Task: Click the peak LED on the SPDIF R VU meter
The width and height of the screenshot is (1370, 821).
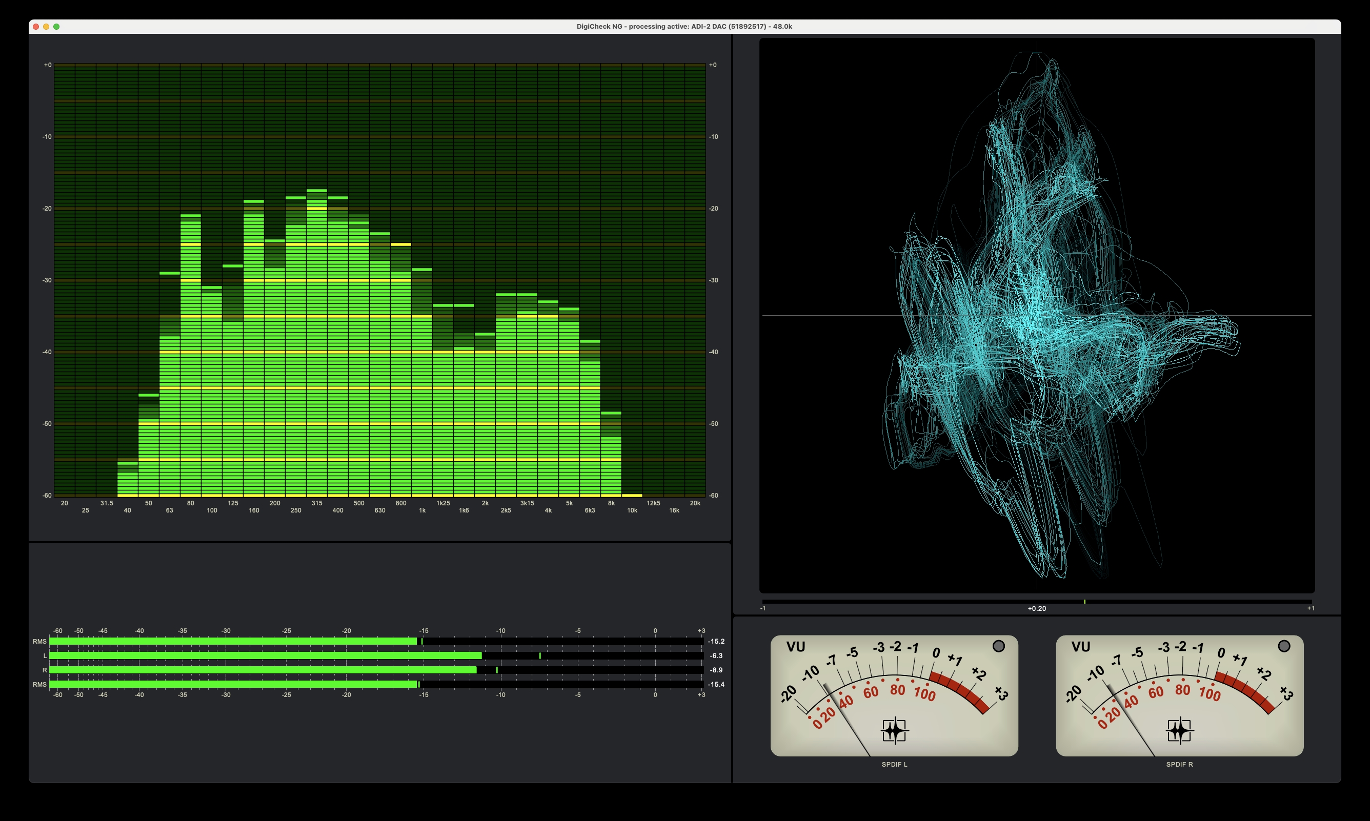Action: point(1284,646)
